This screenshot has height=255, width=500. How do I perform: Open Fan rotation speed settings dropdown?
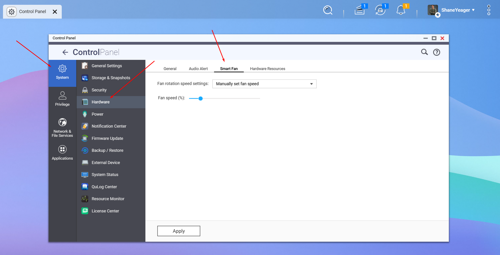click(264, 84)
